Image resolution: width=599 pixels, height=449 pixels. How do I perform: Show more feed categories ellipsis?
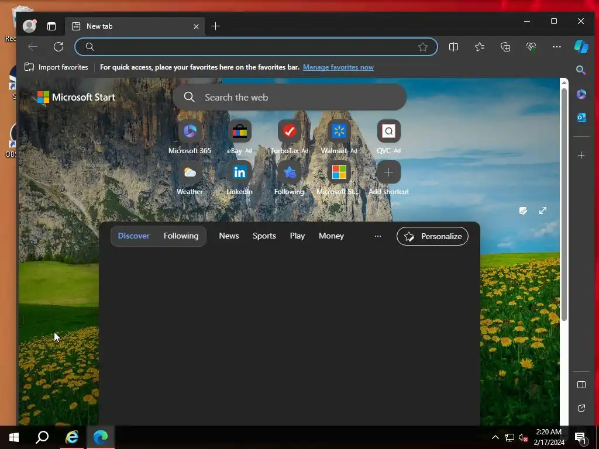pos(378,236)
